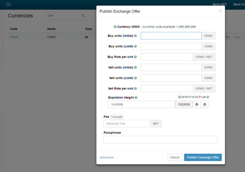The width and height of the screenshot is (245, 172).
Task: Click help icon beside Buy units (Limit)
Action: point(136,46)
